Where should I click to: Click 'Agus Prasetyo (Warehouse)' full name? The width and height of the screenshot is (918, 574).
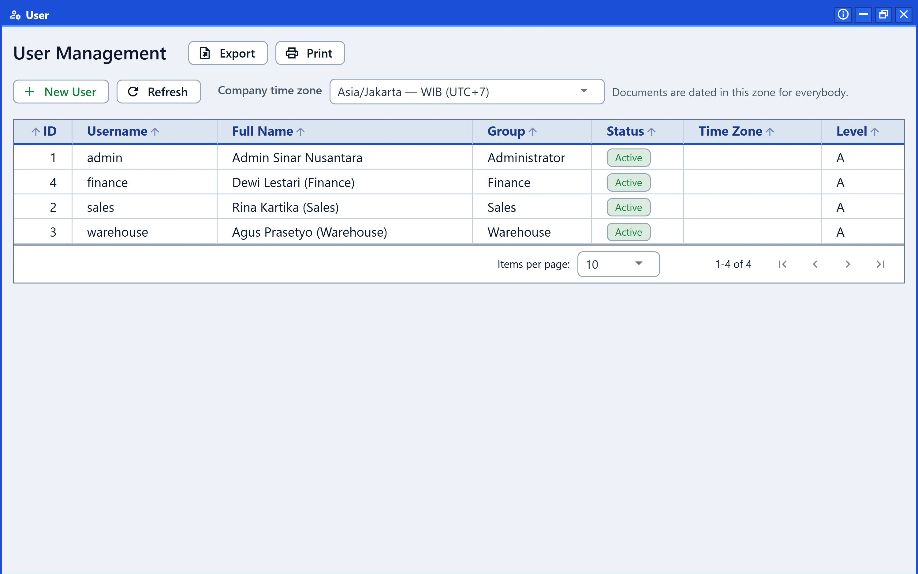310,232
